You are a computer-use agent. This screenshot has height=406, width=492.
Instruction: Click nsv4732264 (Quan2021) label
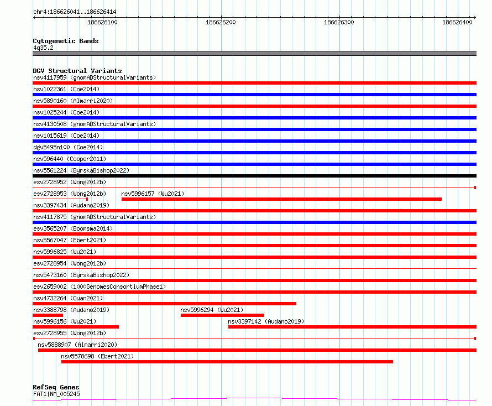[68, 298]
